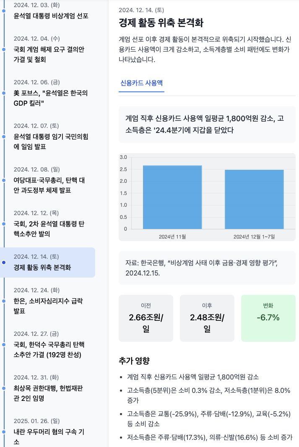The width and height of the screenshot is (299, 447).
Task: Click the 일평균 1,800억원 감소 headline box
Action: tap(207, 124)
